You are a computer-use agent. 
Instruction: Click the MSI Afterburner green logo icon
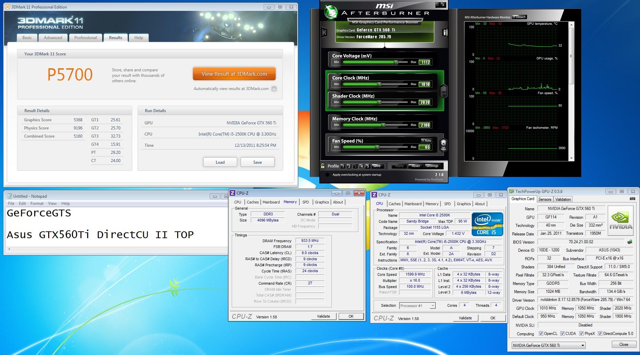point(330,12)
